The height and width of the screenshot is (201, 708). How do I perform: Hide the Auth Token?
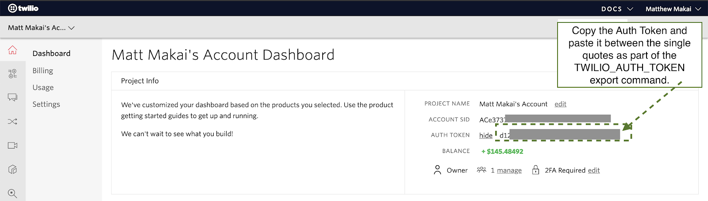click(486, 135)
